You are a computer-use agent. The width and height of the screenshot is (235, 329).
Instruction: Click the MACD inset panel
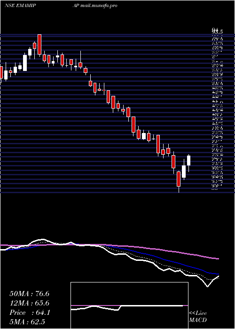click(129, 305)
